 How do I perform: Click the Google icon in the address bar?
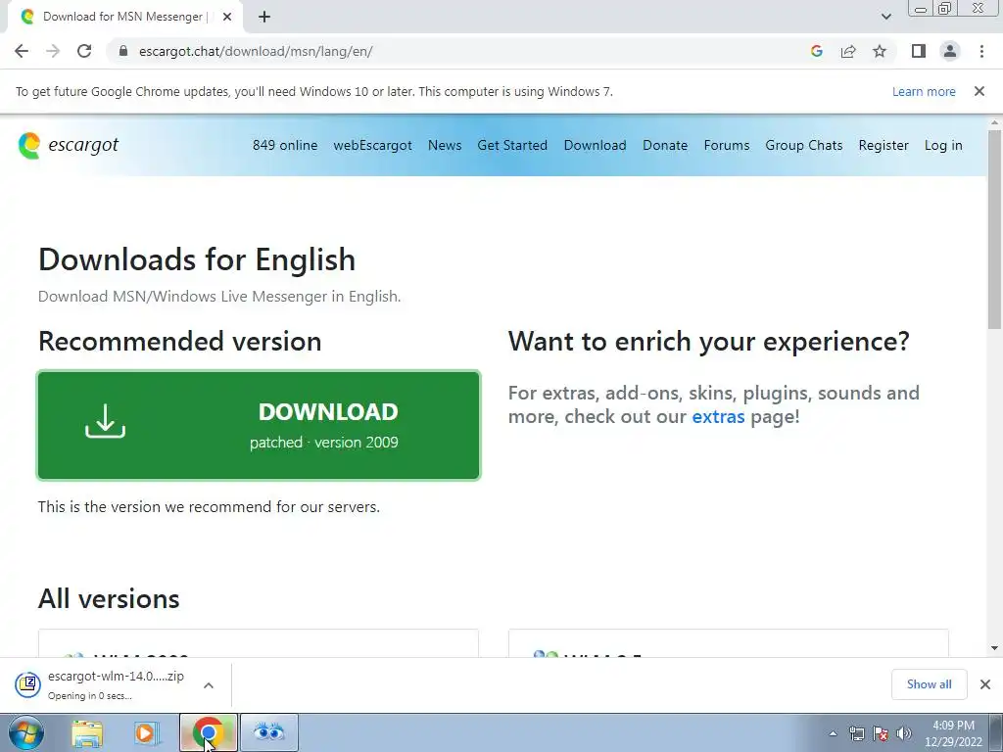coord(816,51)
